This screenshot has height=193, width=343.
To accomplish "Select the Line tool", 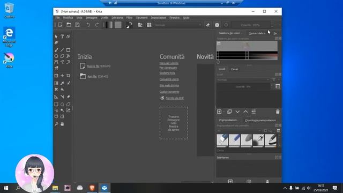I will (x=62, y=50).
